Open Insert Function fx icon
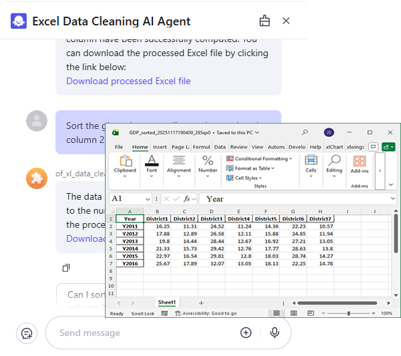 [187, 199]
